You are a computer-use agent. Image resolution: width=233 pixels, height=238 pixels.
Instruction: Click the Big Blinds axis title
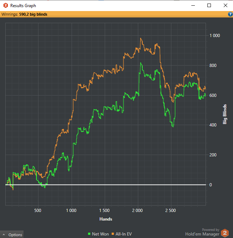(225, 114)
